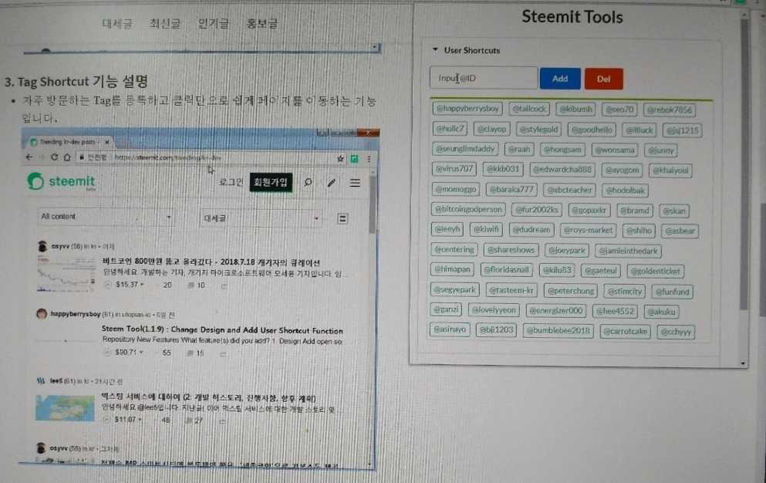This screenshot has height=483, width=766.
Task: Focus the Input @ID field
Action: [x=483, y=78]
